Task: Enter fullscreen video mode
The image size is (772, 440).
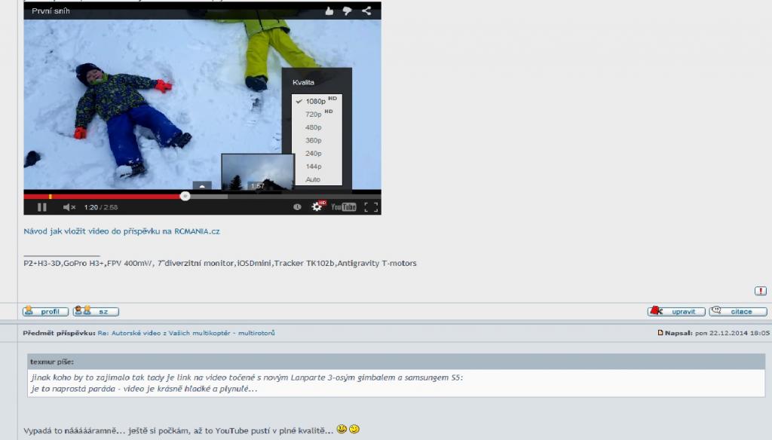Action: coord(371,207)
